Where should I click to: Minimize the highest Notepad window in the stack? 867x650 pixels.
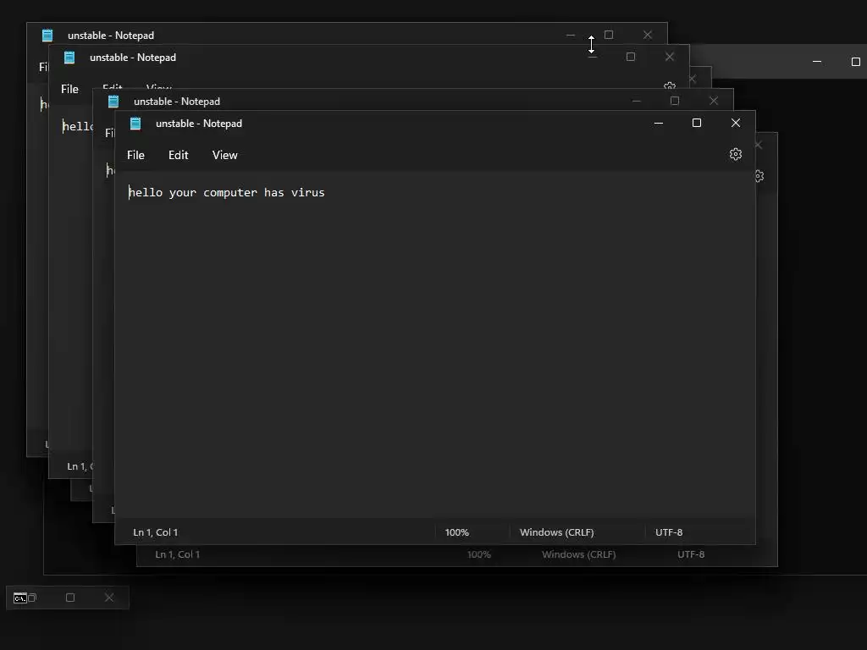(571, 35)
